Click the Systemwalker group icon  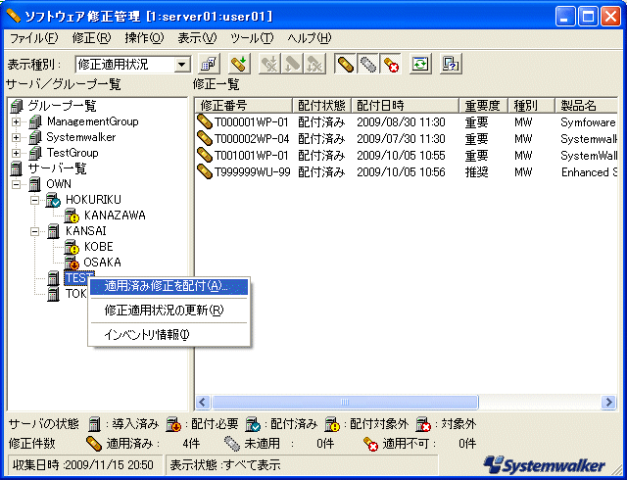pos(35,137)
